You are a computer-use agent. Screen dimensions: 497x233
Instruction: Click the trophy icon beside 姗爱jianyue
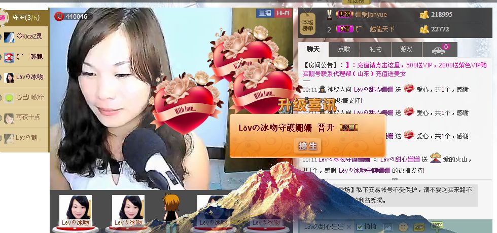click(329, 15)
